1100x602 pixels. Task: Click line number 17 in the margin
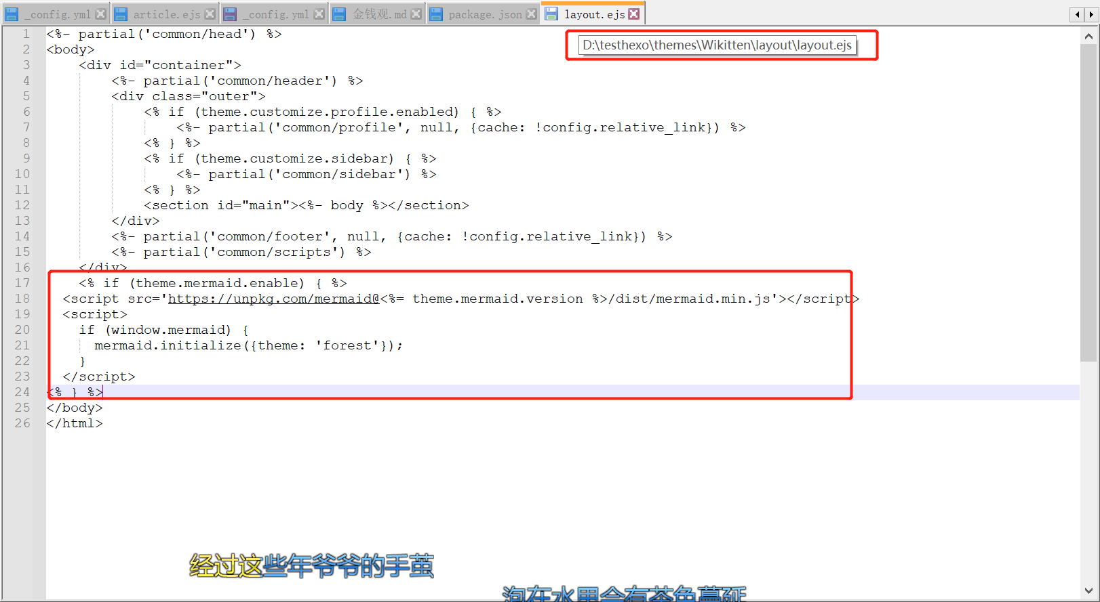coord(22,283)
